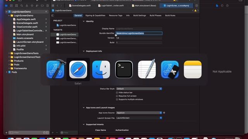The width and height of the screenshot is (248, 139).
Task: Click the remove target minus button
Action: 57,133
